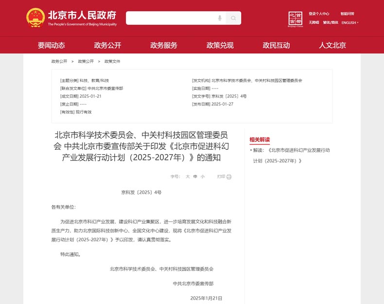
Task: Click the 主题分类 科技、教育/科技 field
Action: tap(85, 80)
